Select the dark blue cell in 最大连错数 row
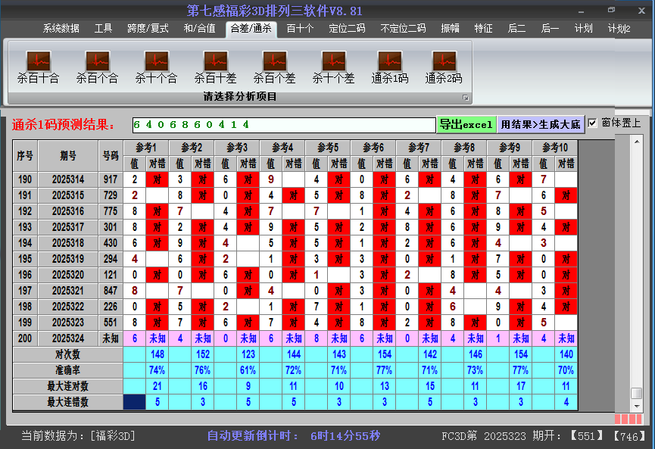This screenshot has height=449, width=655. [134, 402]
